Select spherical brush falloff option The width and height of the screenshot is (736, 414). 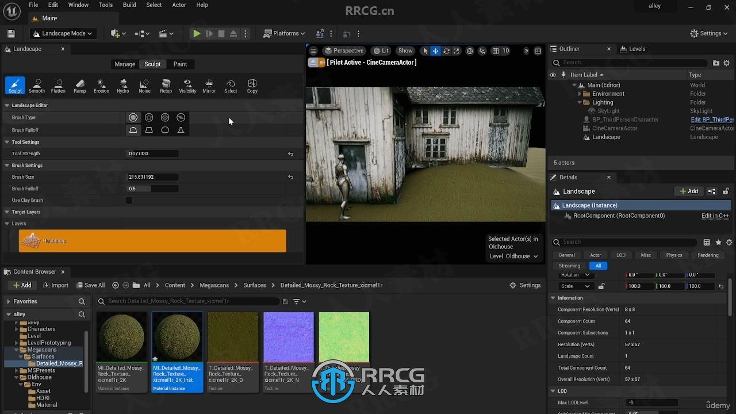pyautogui.click(x=165, y=130)
